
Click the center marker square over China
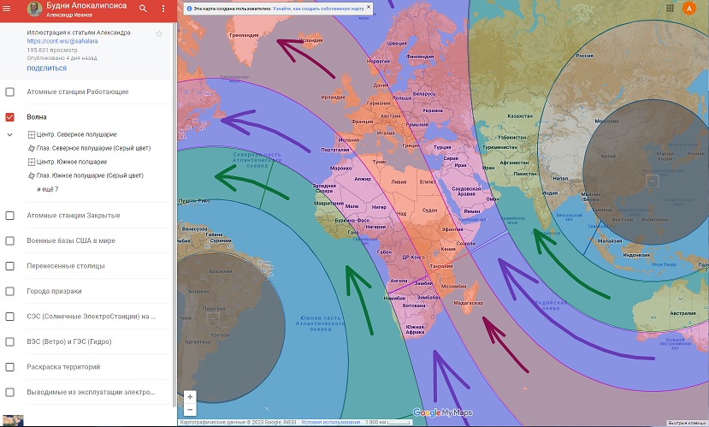point(652,181)
